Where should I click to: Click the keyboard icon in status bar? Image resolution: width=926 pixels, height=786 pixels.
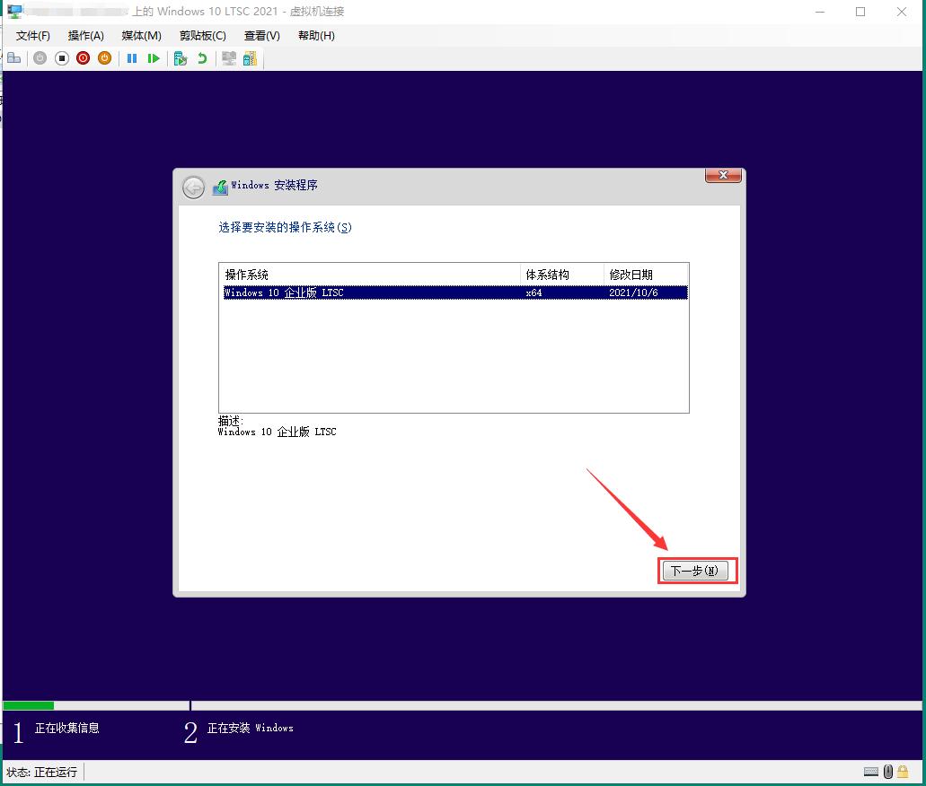point(871,772)
